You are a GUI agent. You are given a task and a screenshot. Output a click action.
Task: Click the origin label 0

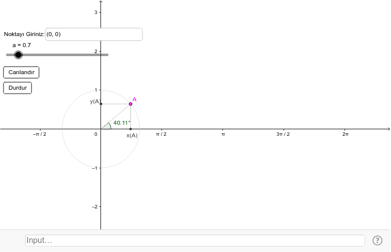tap(96, 134)
